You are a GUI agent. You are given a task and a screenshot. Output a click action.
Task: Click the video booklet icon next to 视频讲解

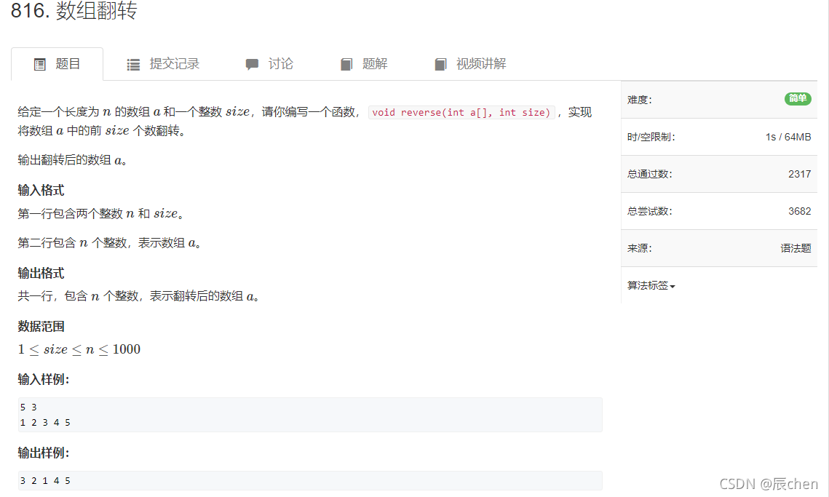[441, 63]
